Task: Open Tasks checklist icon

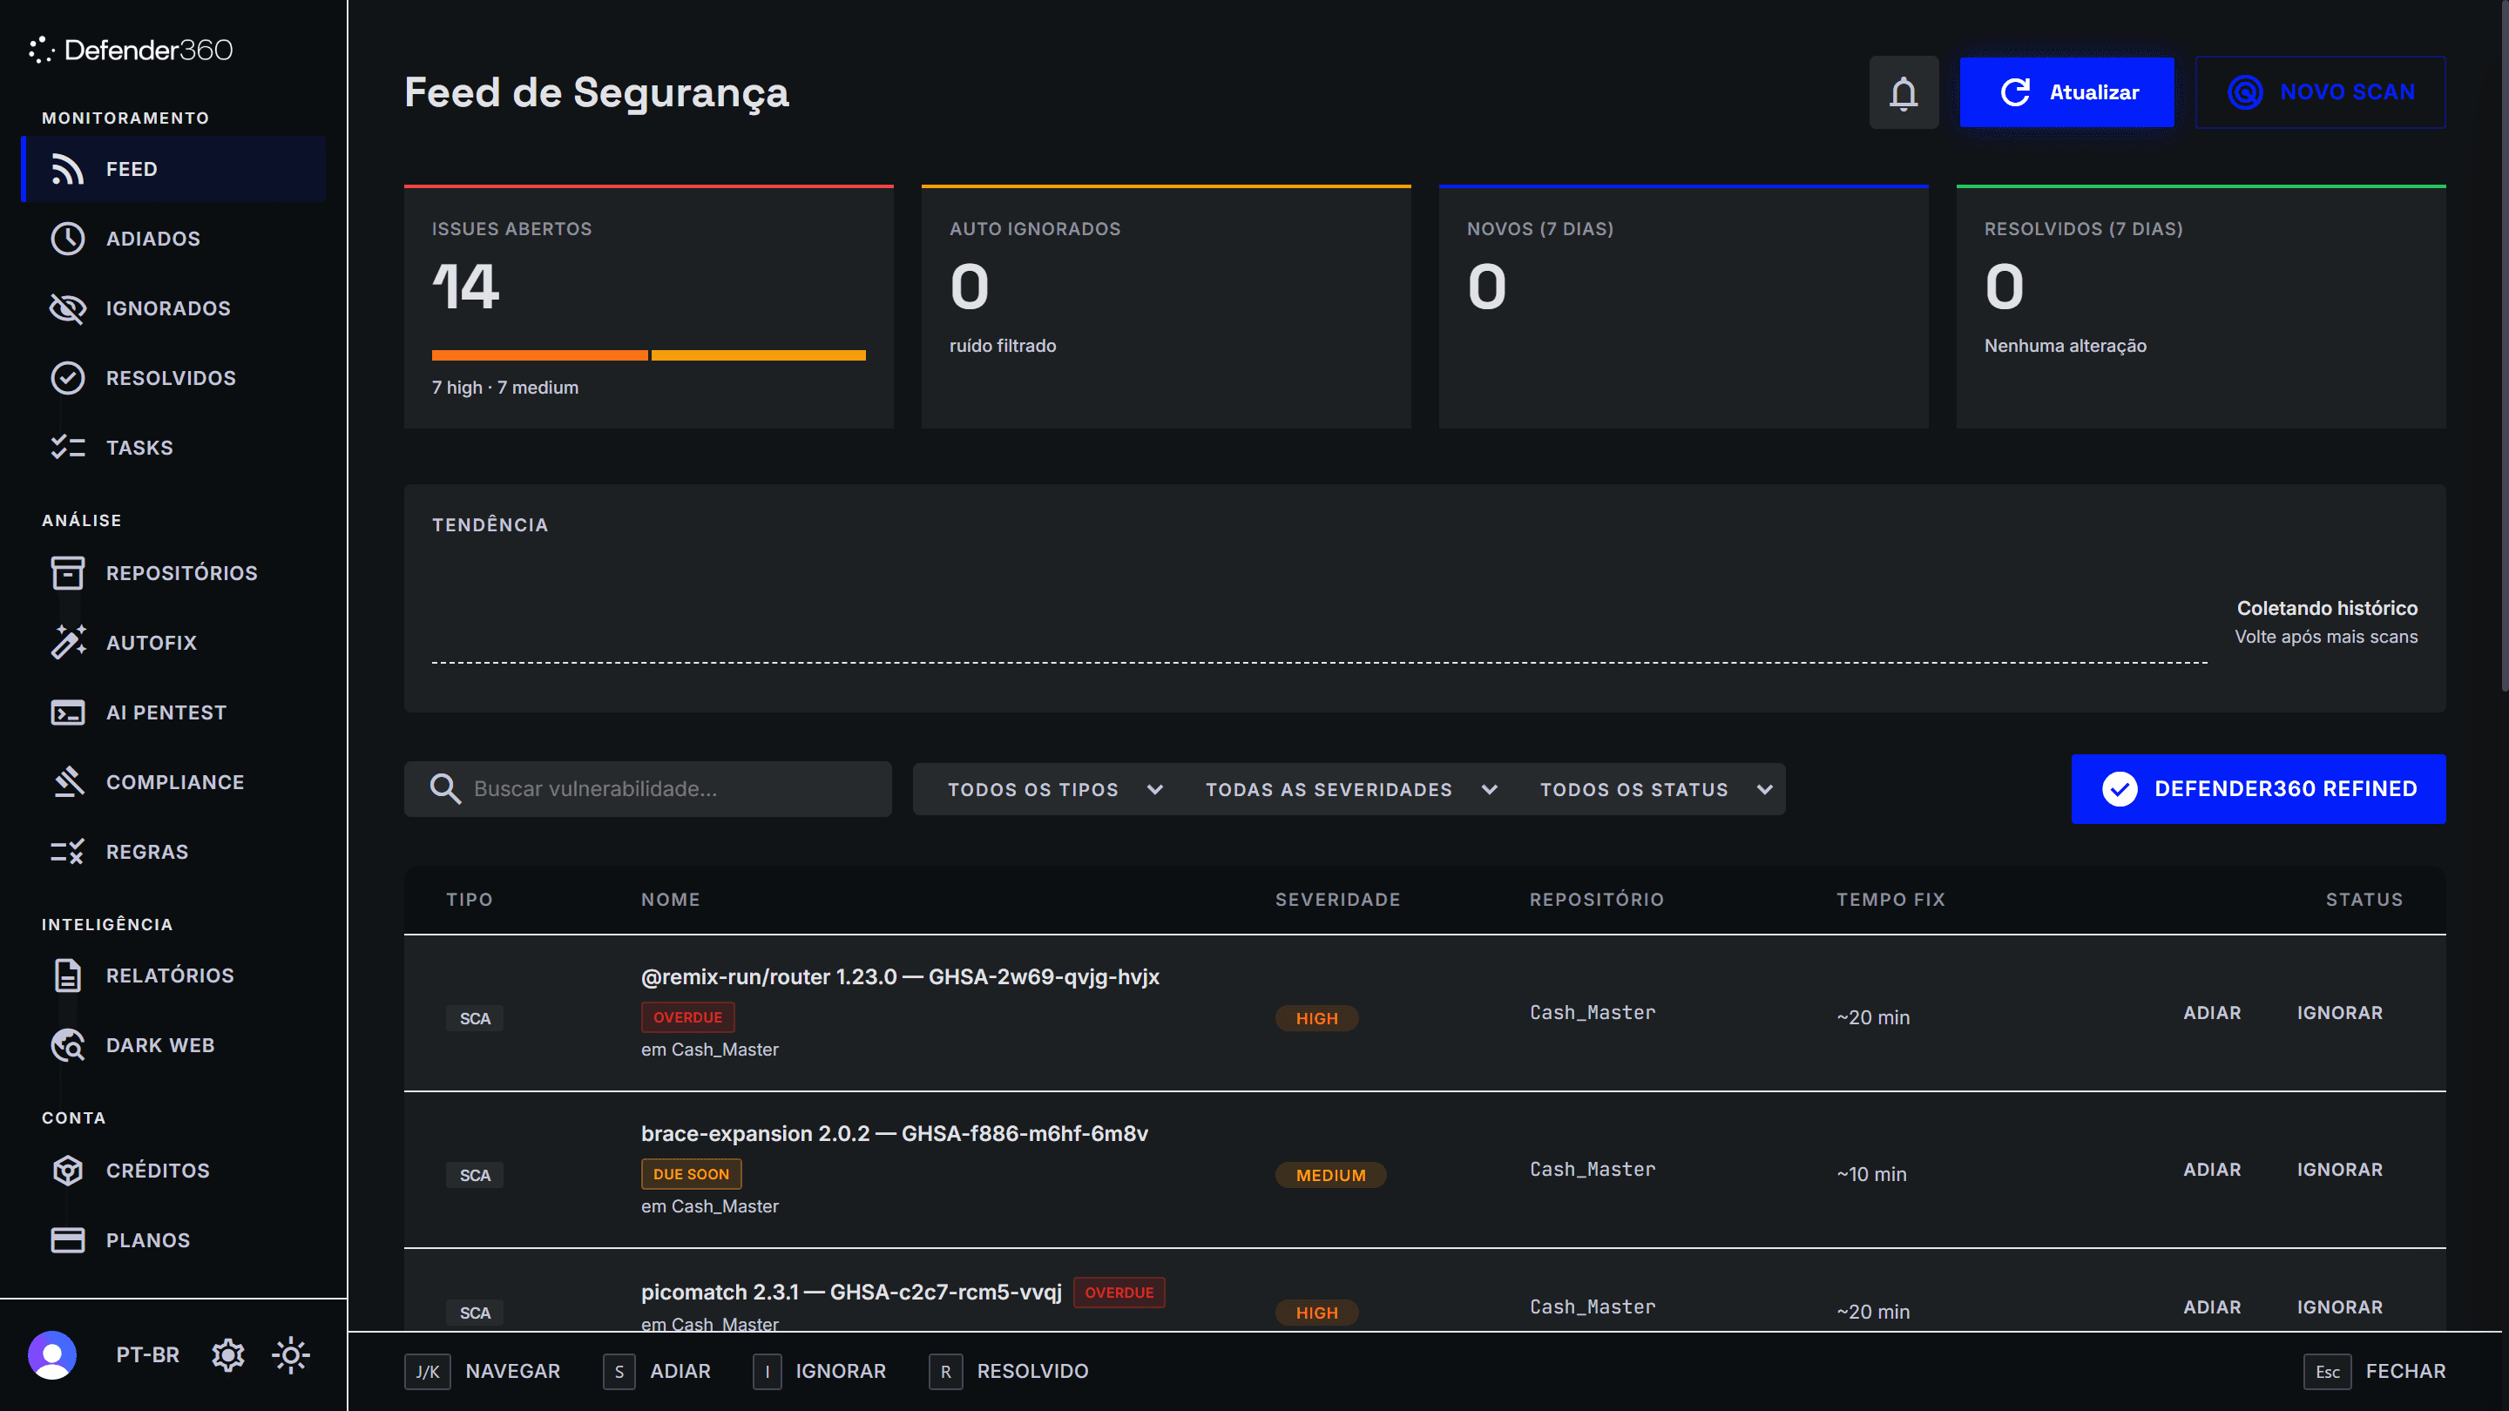Action: pyautogui.click(x=67, y=448)
